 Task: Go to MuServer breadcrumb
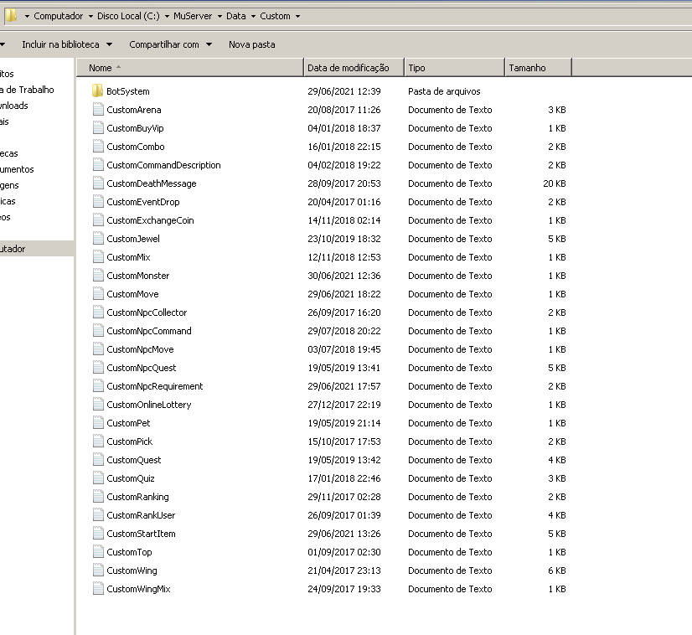[193, 16]
